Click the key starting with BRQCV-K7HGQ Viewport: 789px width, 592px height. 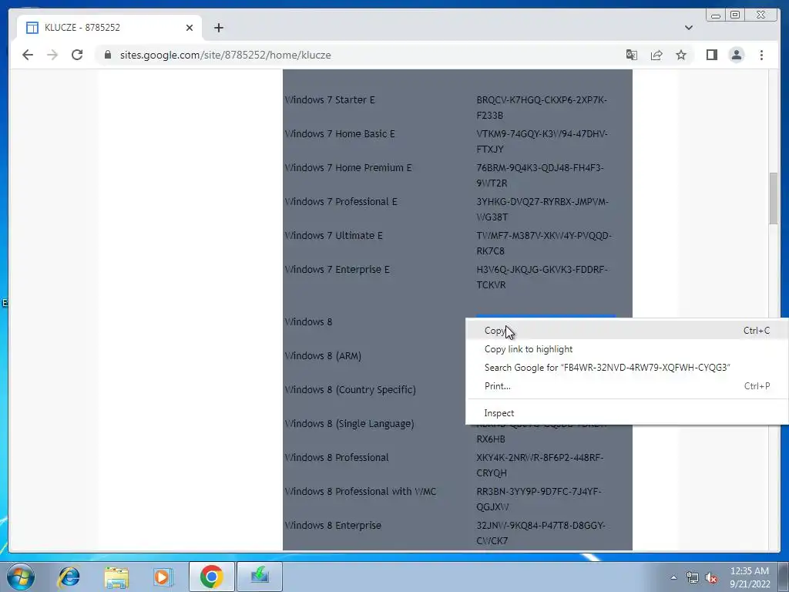click(542, 107)
